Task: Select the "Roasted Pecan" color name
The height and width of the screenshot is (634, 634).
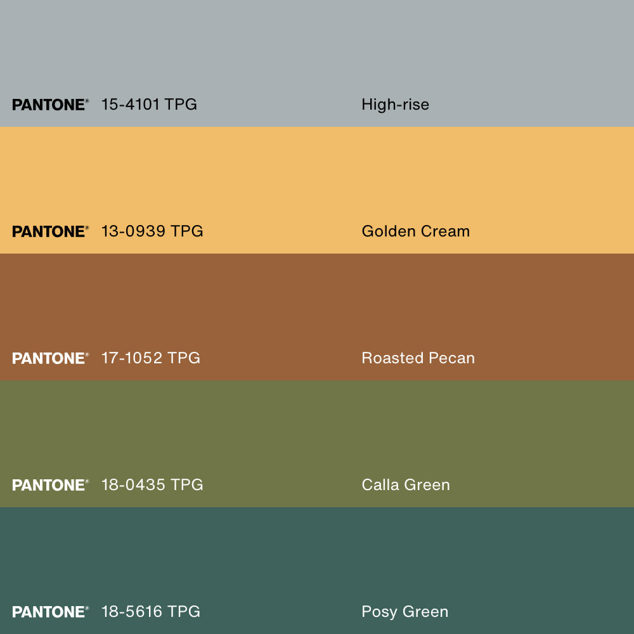Action: [x=418, y=358]
